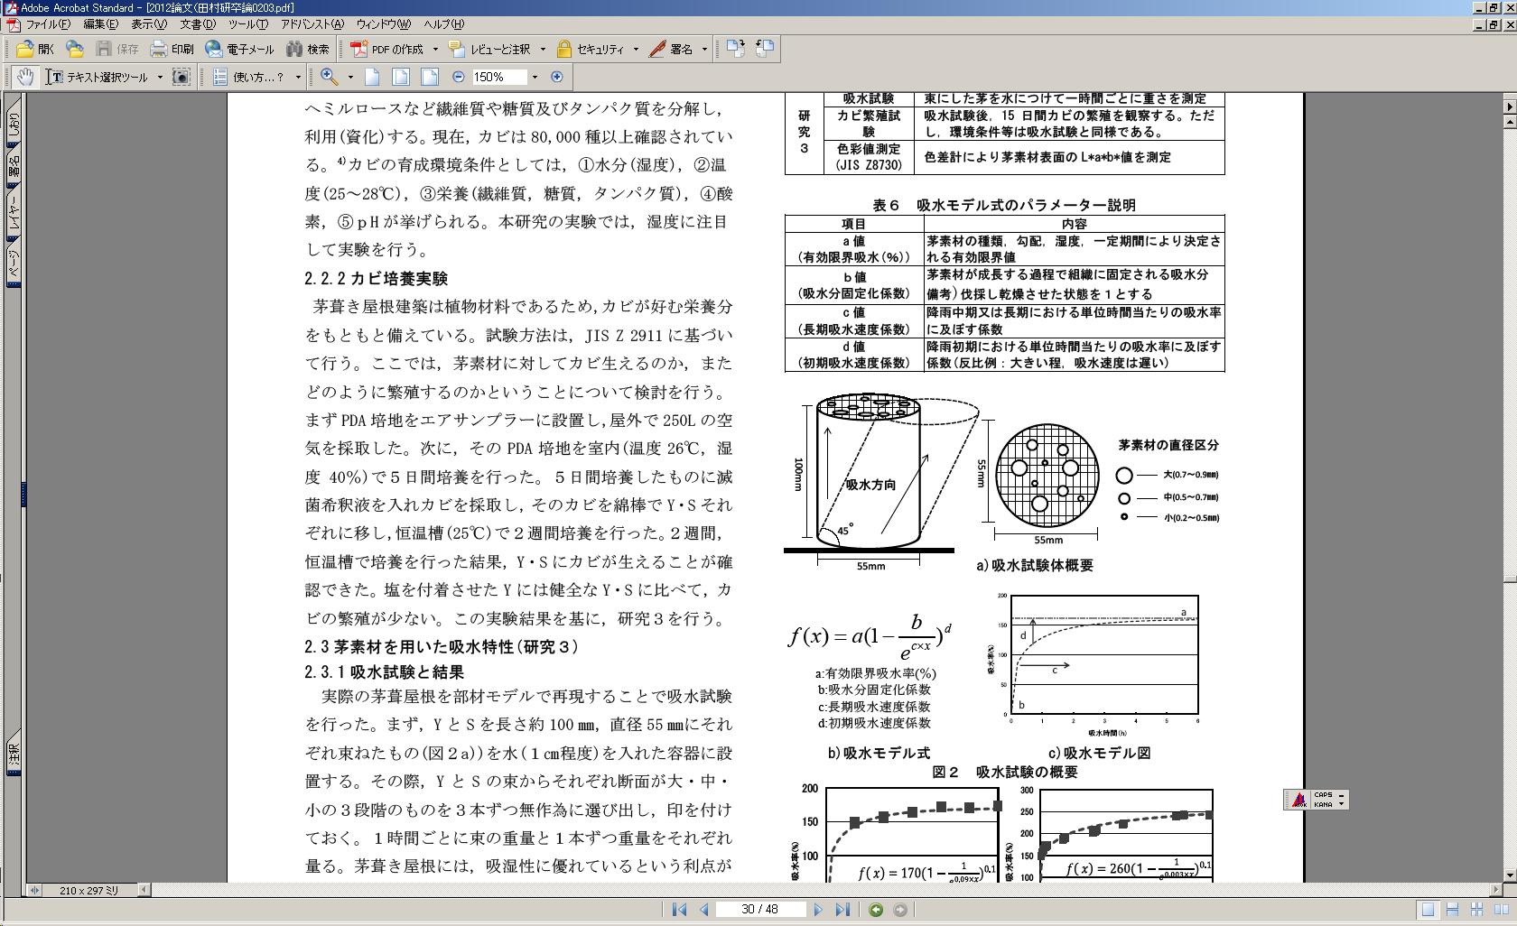Open the 署名 toolbar dropdown arrow
The image size is (1517, 926).
click(704, 50)
